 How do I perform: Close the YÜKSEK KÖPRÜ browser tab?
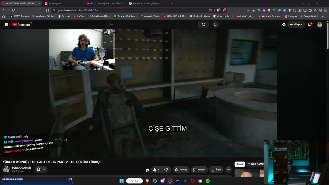[39, 3]
